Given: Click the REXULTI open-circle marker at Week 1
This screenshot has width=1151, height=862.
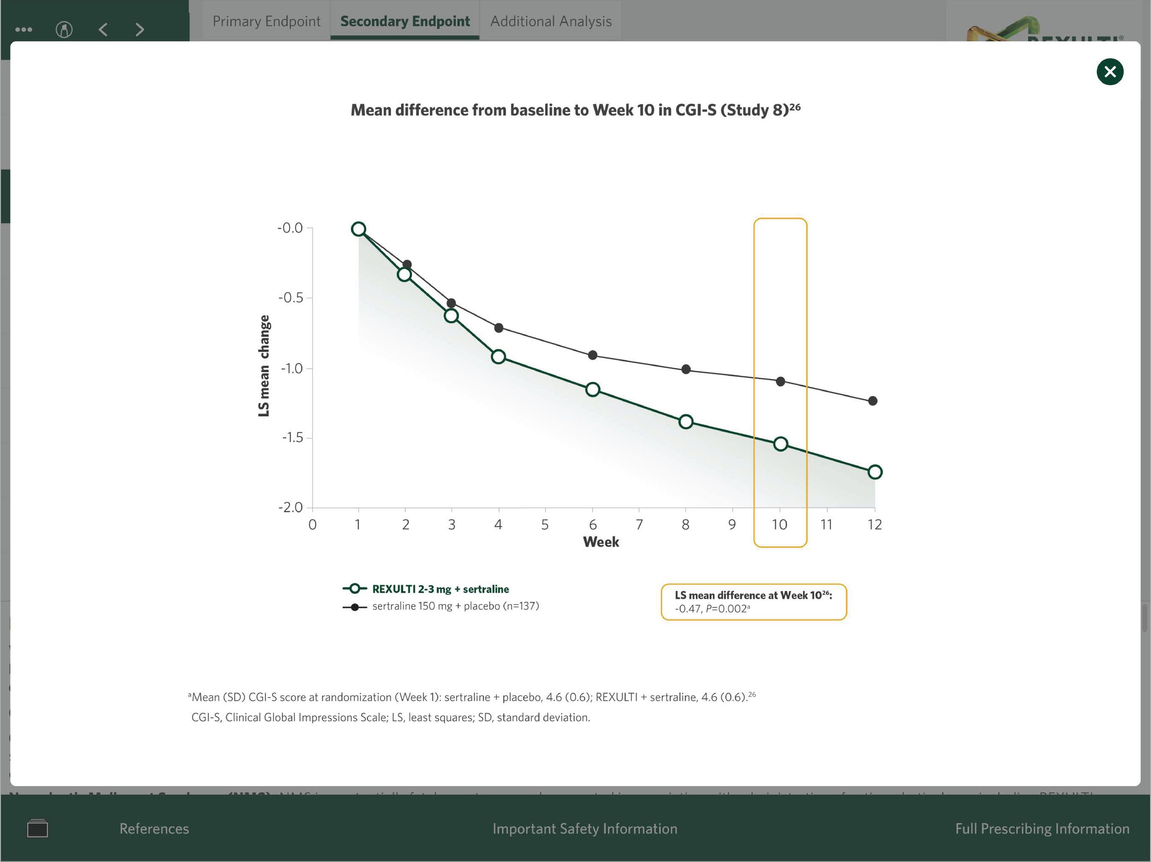Looking at the screenshot, I should 358,229.
